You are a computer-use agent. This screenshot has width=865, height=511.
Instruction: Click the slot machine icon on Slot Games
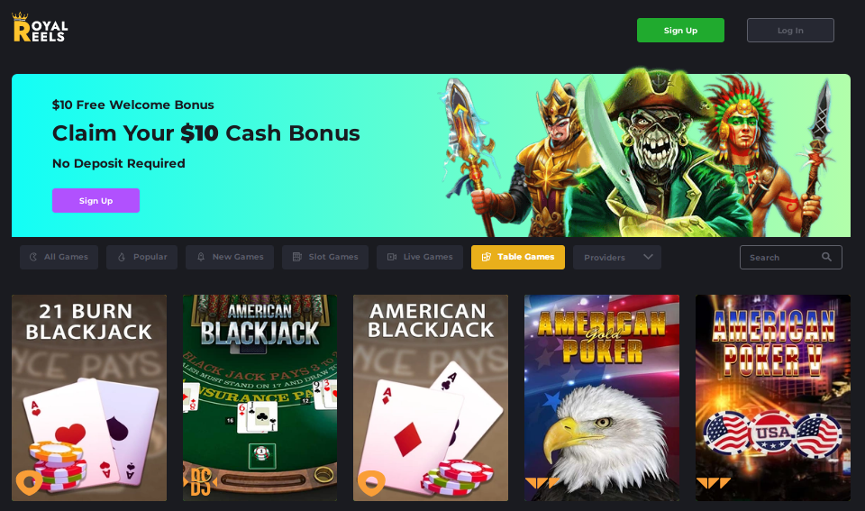296,257
